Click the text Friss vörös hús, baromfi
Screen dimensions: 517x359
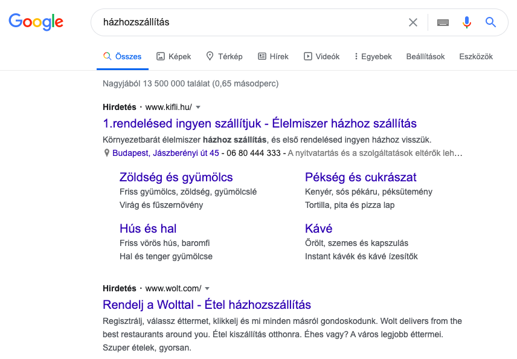coord(164,243)
